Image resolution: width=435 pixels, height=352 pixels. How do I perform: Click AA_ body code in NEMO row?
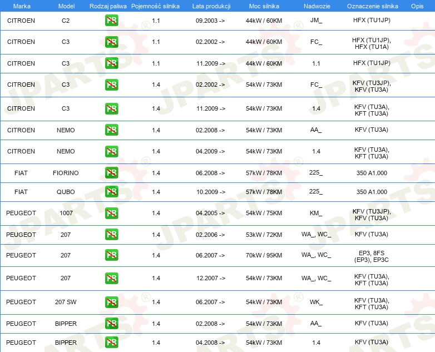[316, 130]
